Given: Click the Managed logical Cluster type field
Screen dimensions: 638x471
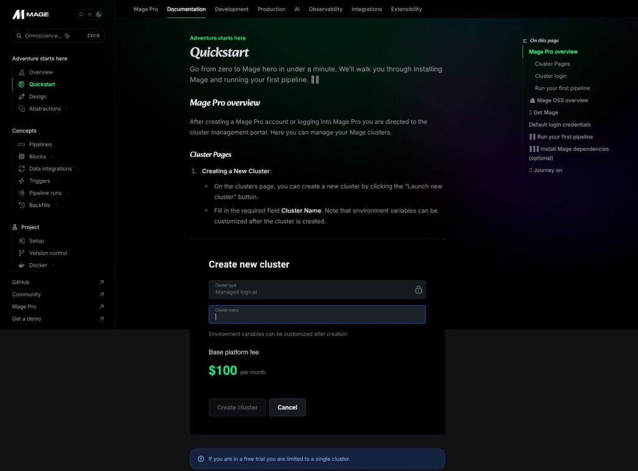Looking at the screenshot, I should pyautogui.click(x=317, y=290).
